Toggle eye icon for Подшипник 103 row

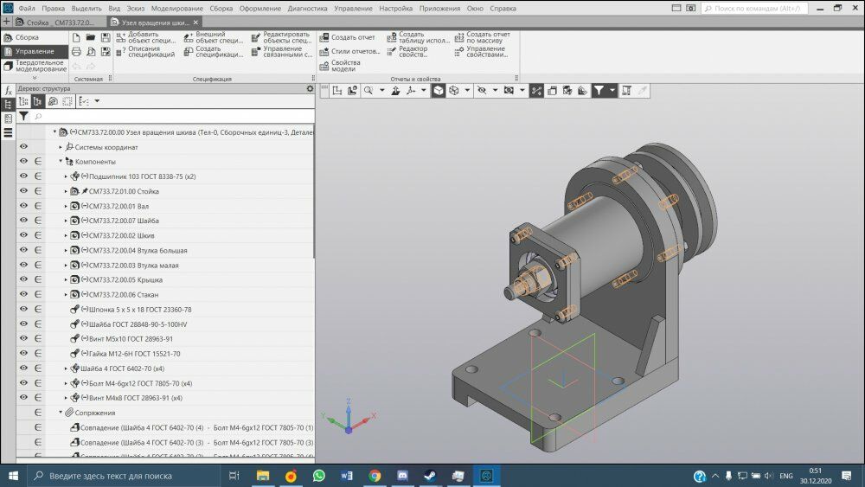pos(23,176)
